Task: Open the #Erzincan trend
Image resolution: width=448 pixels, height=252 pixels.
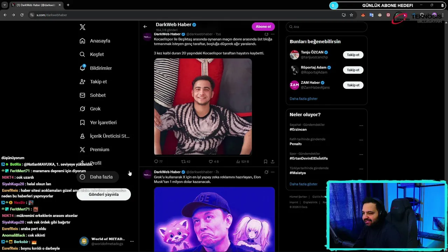Action: coord(298,129)
